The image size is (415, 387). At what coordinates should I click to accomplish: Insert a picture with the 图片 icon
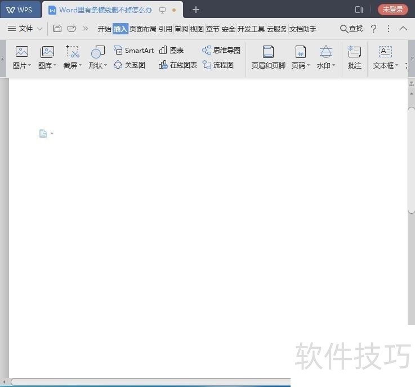tap(22, 51)
